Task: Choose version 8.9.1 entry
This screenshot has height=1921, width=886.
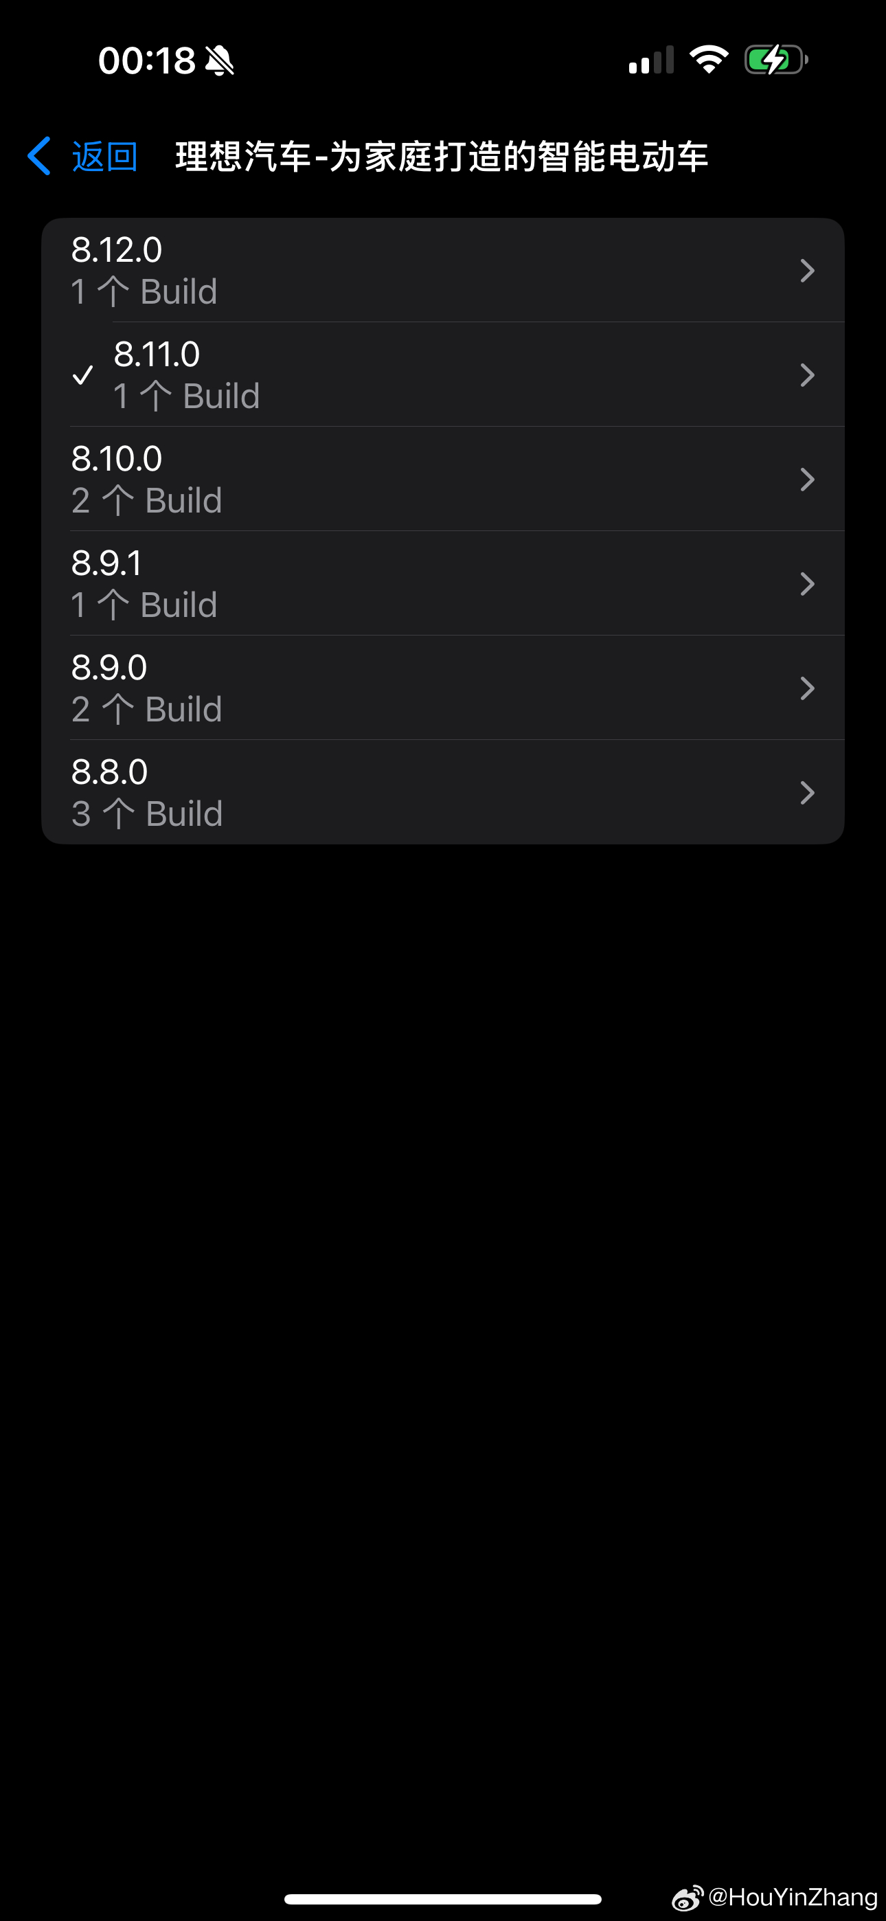Action: pyautogui.click(x=443, y=583)
